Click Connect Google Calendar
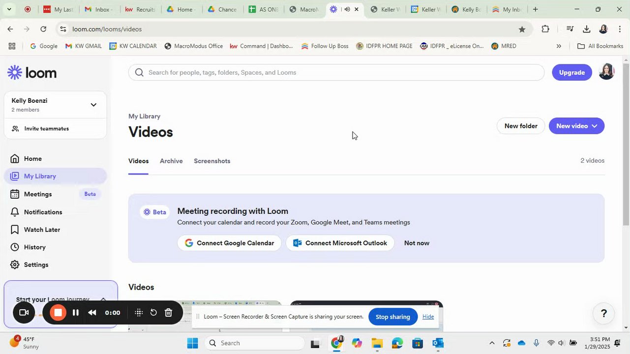This screenshot has width=630, height=354. 229,243
